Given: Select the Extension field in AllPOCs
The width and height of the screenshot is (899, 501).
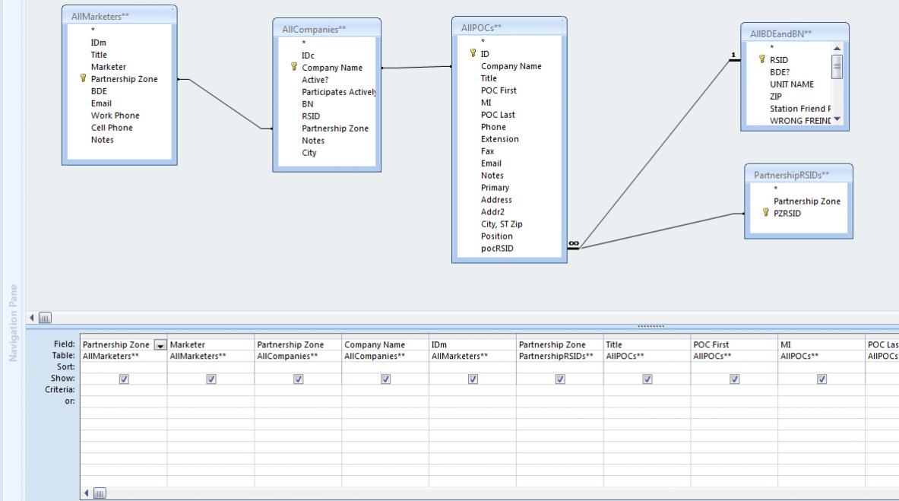Looking at the screenshot, I should (499, 139).
